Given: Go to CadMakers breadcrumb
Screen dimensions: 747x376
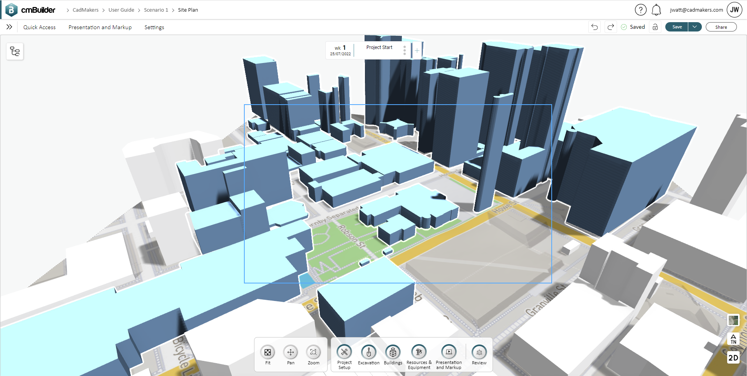Looking at the screenshot, I should click(86, 10).
